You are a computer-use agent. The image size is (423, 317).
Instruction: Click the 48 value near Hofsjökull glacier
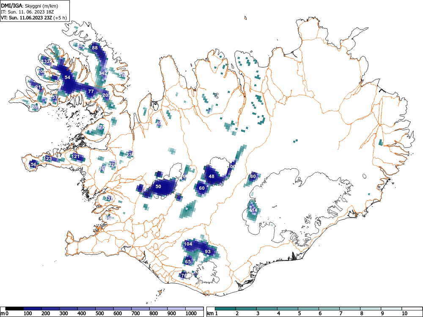tap(212, 176)
